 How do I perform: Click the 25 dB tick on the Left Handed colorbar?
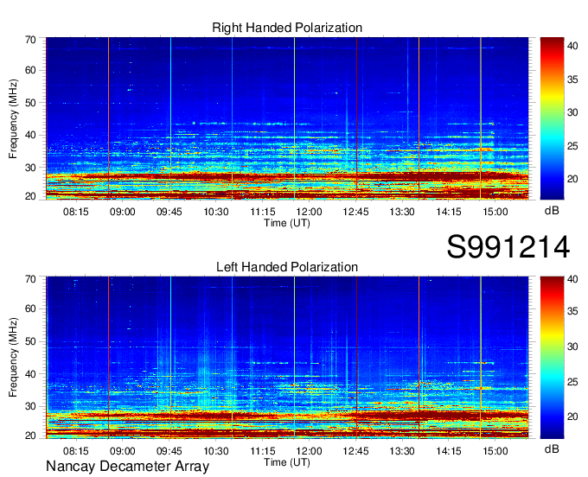pos(572,382)
